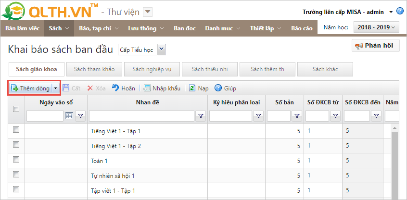407x200 pixels.
Task: Click the Hoãn undo icon
Action: coord(115,88)
